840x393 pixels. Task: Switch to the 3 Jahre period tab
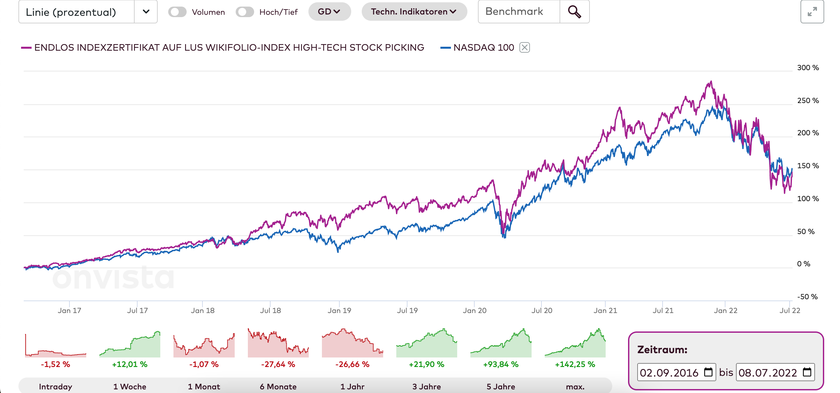tap(427, 386)
